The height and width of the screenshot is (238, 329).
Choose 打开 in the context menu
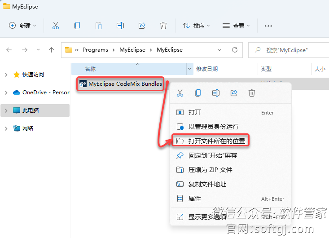coord(230,113)
